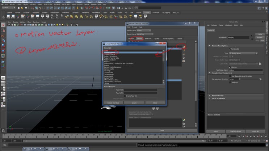Screen dimensions: 269x151
Task: Open the Indirect Lighting tab
Action: pyautogui.click(x=168, y=38)
